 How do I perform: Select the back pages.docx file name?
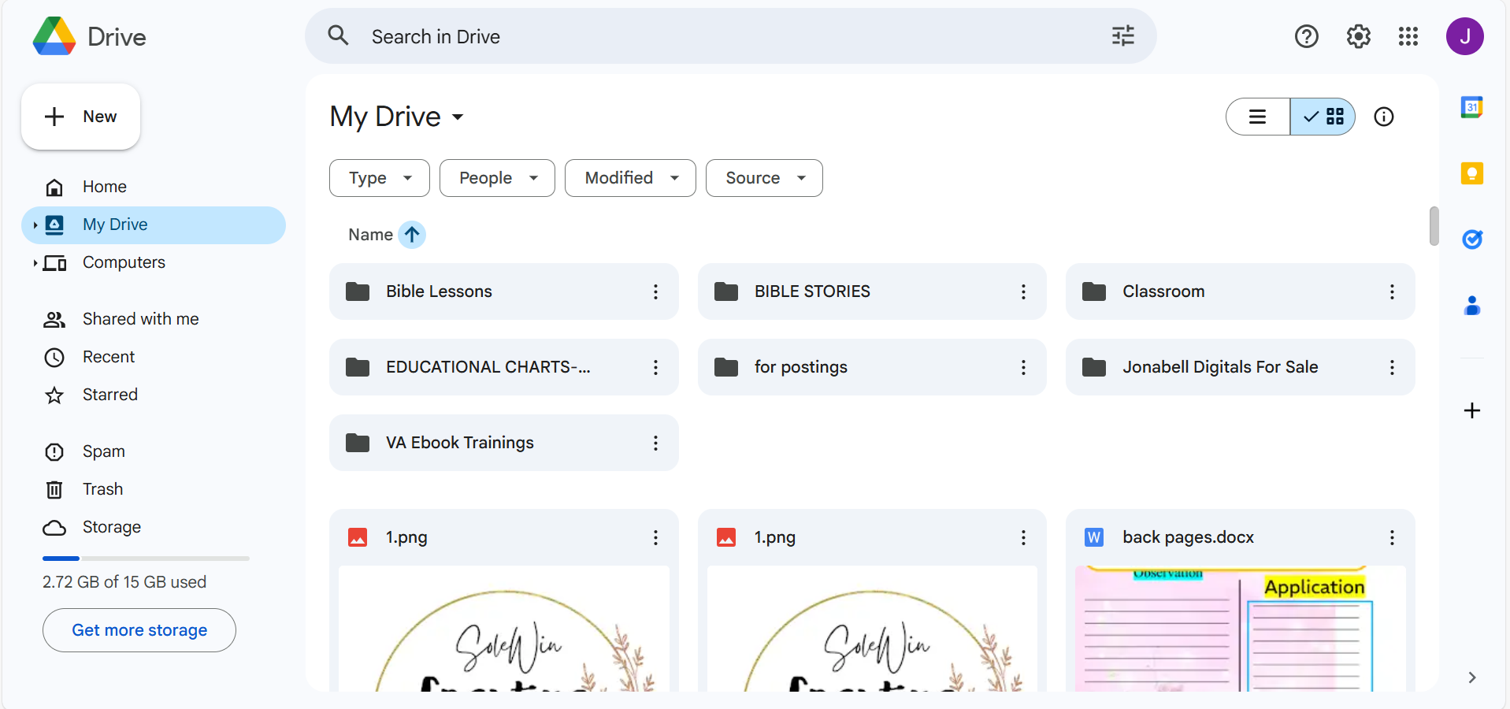tap(1188, 537)
